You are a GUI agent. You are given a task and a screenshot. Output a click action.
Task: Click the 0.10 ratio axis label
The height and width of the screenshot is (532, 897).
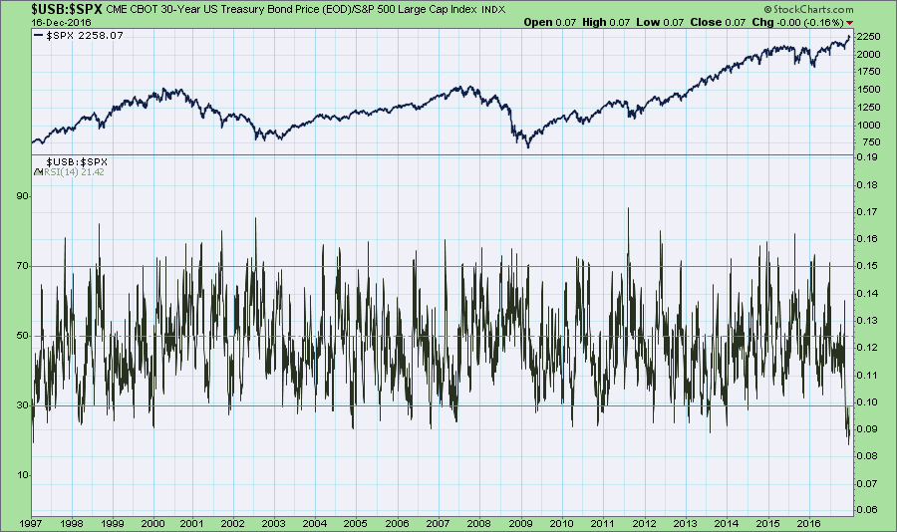[867, 402]
